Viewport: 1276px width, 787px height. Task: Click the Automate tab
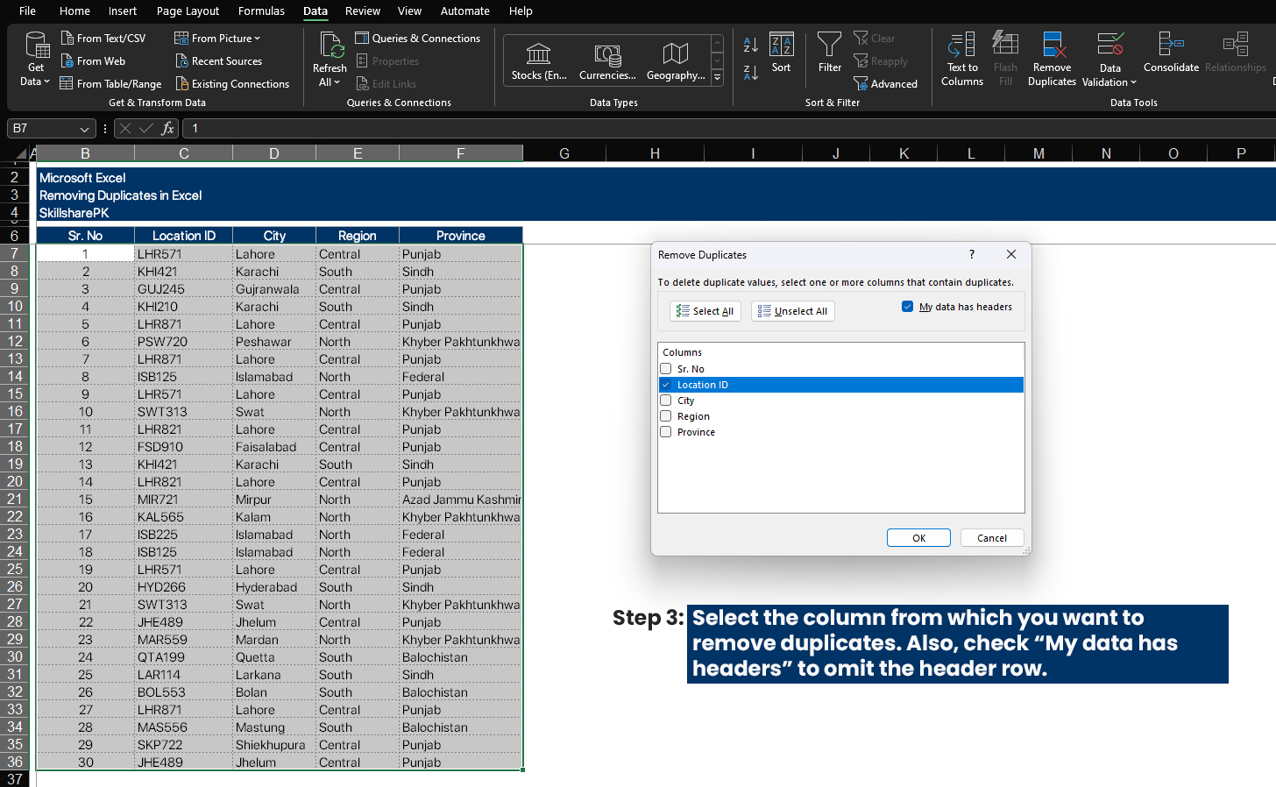coord(464,11)
